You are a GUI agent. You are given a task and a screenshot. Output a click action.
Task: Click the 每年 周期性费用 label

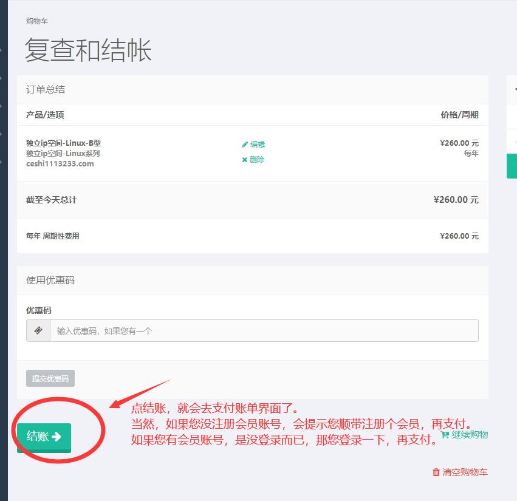(x=53, y=236)
